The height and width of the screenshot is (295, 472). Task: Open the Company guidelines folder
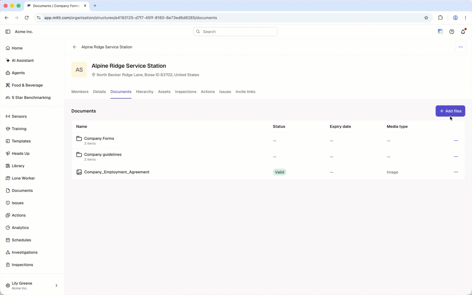pyautogui.click(x=103, y=155)
